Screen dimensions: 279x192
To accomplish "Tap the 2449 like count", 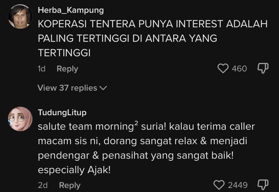I will point(238,185).
